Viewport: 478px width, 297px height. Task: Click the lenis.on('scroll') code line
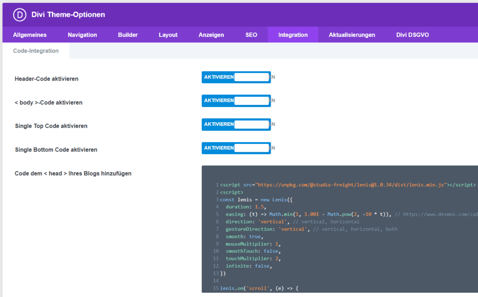(x=259, y=288)
